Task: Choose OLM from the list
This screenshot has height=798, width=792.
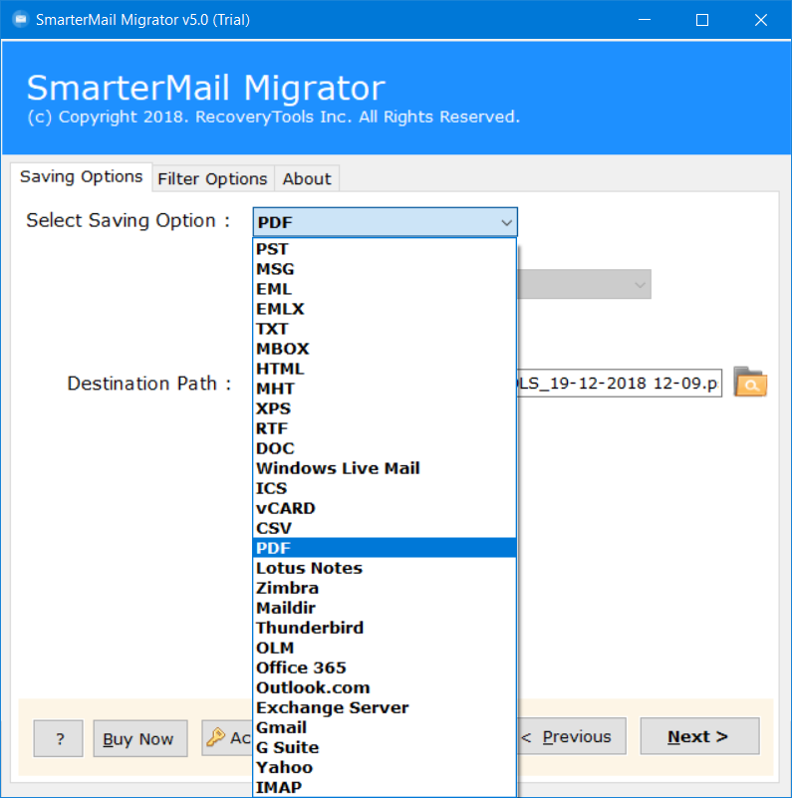Action: point(385,648)
